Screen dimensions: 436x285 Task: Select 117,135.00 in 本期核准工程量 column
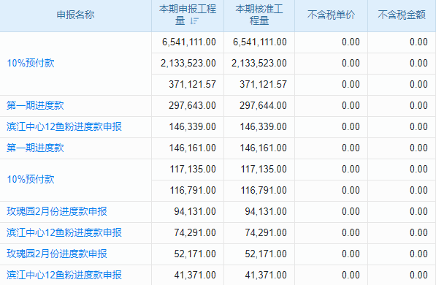pos(264,169)
